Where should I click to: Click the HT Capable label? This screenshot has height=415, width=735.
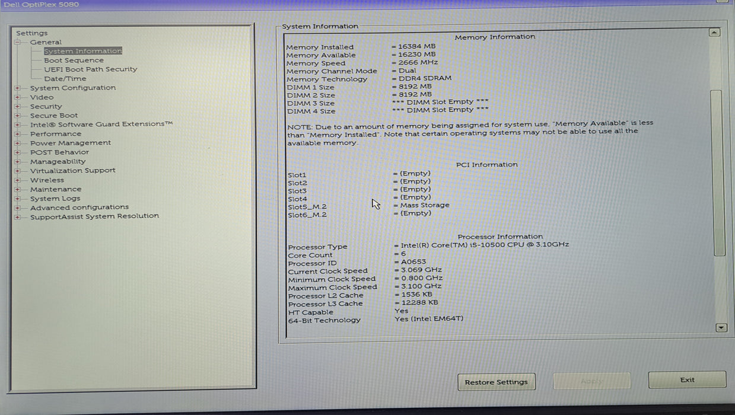[x=311, y=312]
